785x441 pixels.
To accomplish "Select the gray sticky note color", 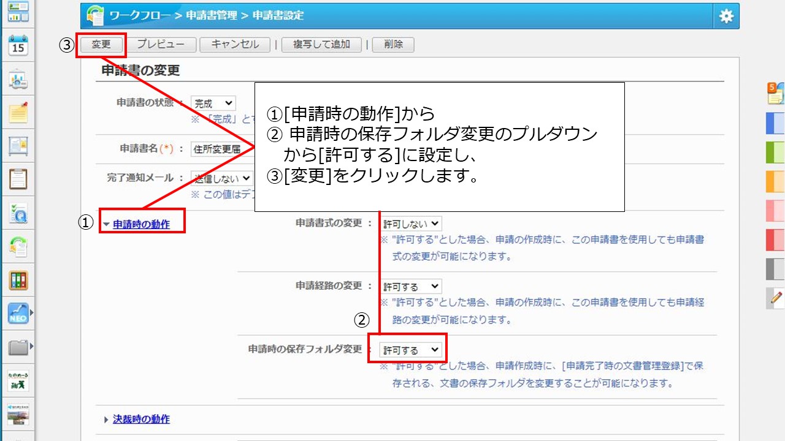I will [775, 269].
